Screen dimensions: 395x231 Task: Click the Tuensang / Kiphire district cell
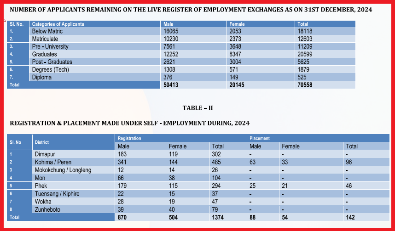click(57, 194)
